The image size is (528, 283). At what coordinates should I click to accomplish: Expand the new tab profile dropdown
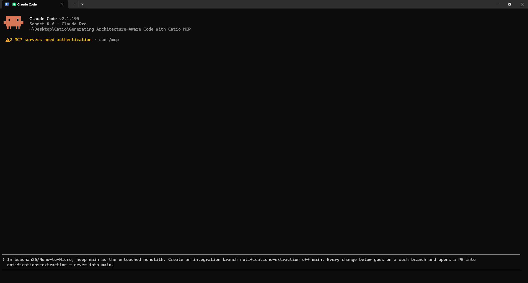(82, 4)
